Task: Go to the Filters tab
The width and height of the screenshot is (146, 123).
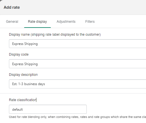Action: point(90,22)
